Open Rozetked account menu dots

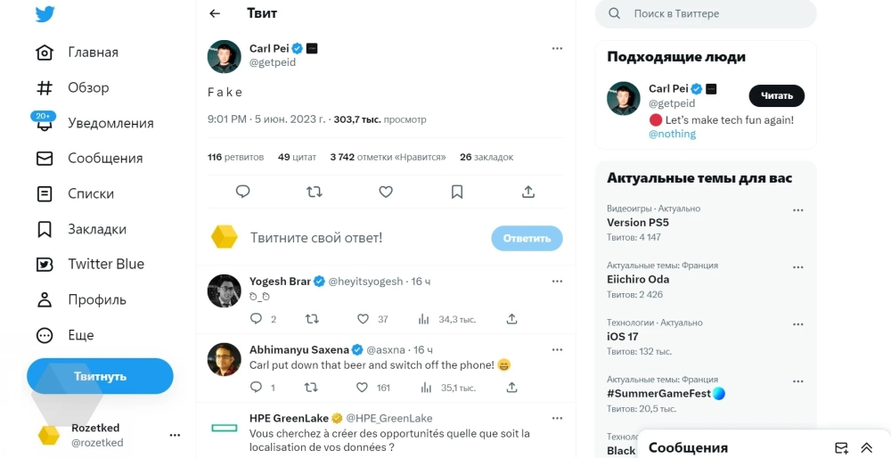(x=175, y=435)
